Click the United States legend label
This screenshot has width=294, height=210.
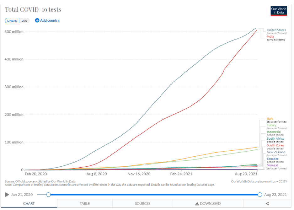[276, 30]
